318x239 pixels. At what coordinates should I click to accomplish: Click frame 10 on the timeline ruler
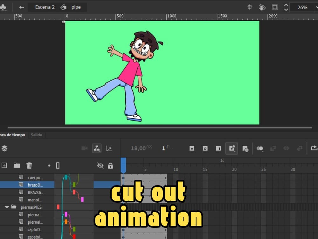pos(176,170)
